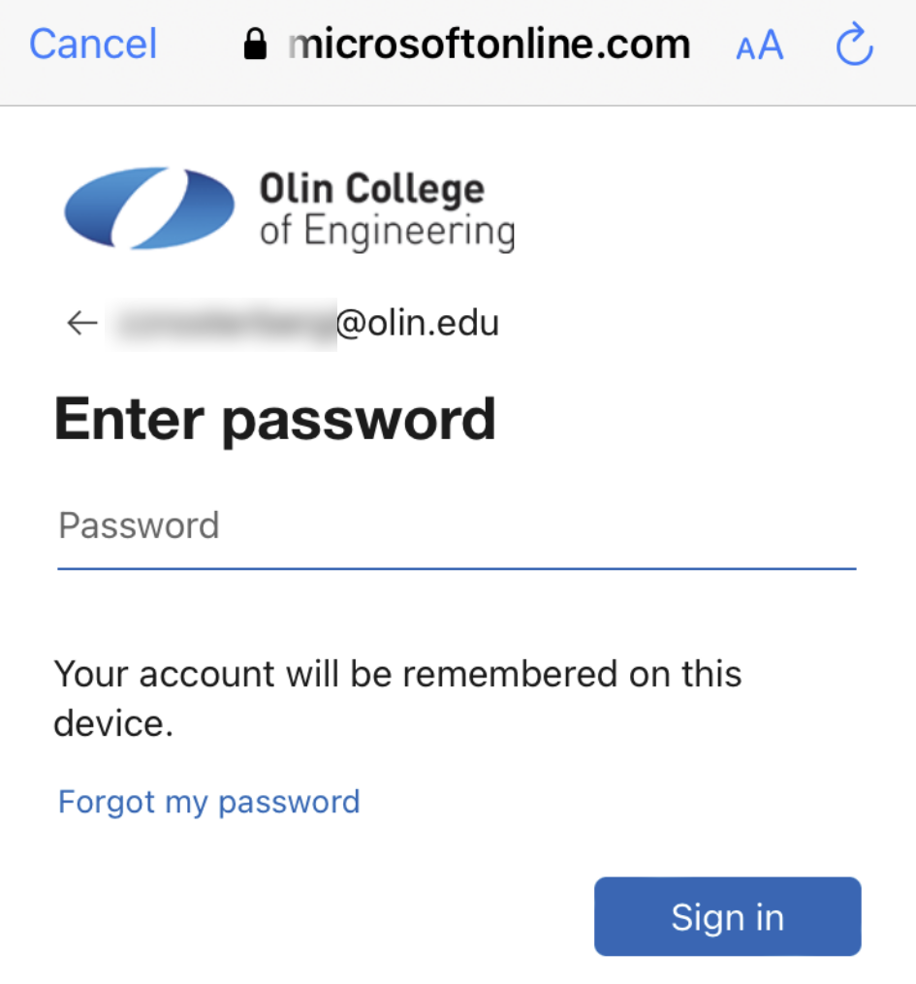Open the Forgot my password link

(x=209, y=802)
